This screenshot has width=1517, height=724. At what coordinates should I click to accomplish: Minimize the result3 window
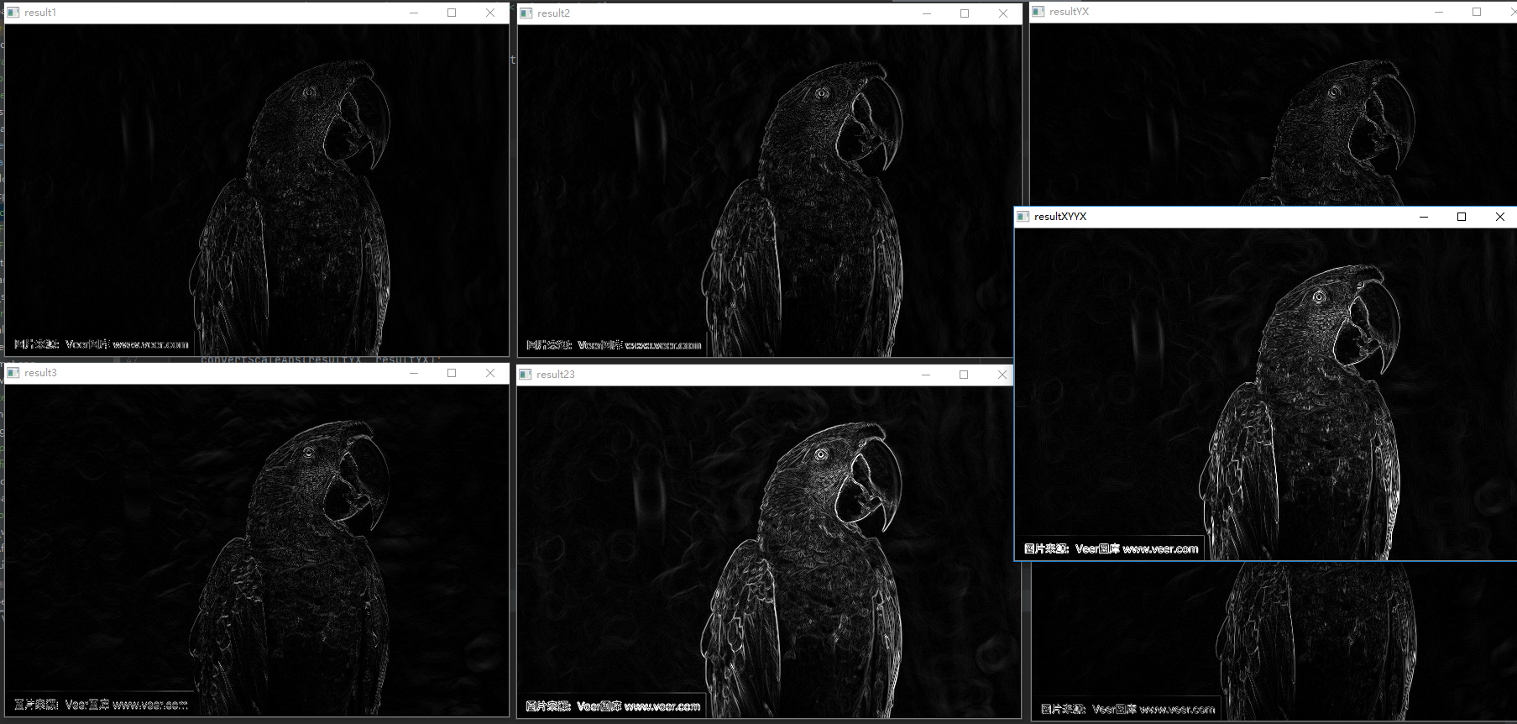pos(414,373)
